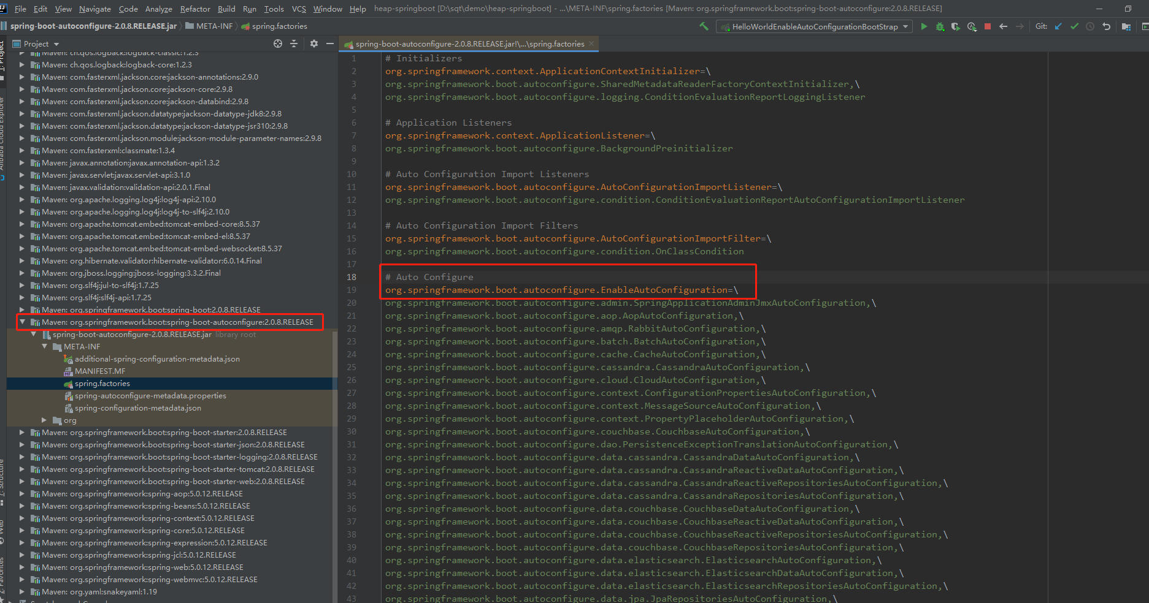Open the Tools menu
Screen dimensions: 1149x603
tap(274, 9)
